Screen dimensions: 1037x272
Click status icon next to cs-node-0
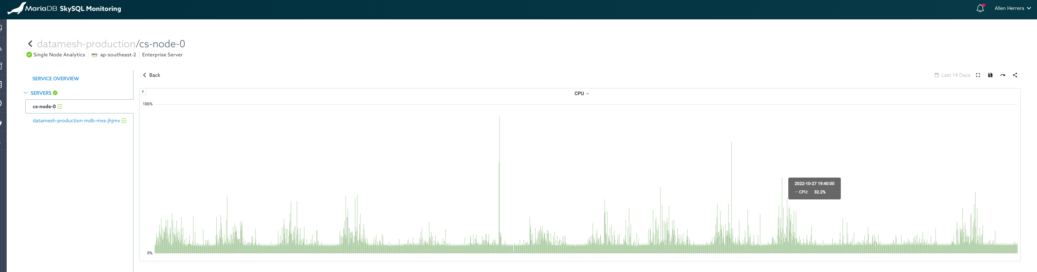point(60,107)
